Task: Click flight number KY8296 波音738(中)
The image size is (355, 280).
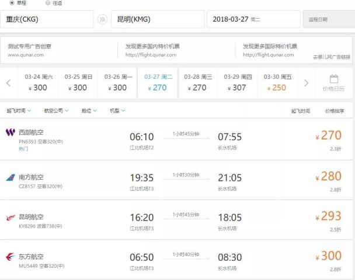Action: [x=40, y=226]
